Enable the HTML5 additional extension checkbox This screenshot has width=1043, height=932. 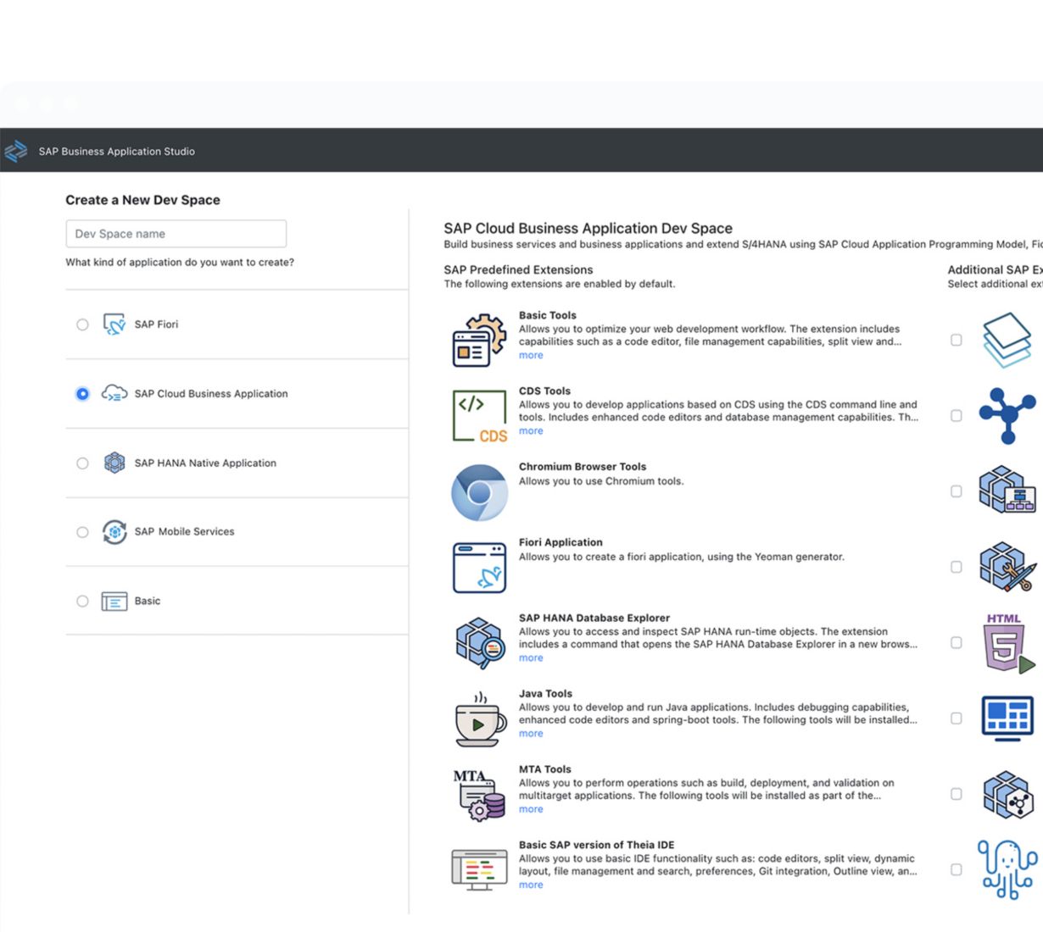point(957,643)
